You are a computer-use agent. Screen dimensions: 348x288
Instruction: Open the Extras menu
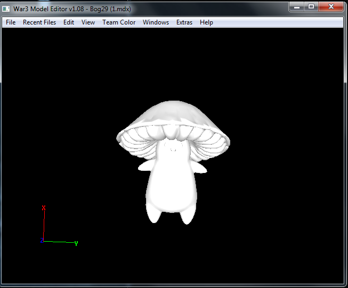pos(184,22)
